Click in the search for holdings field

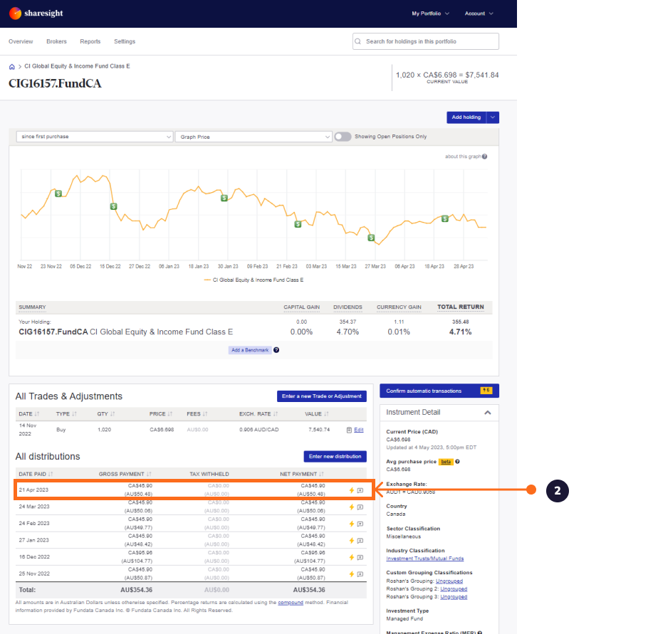tap(426, 41)
